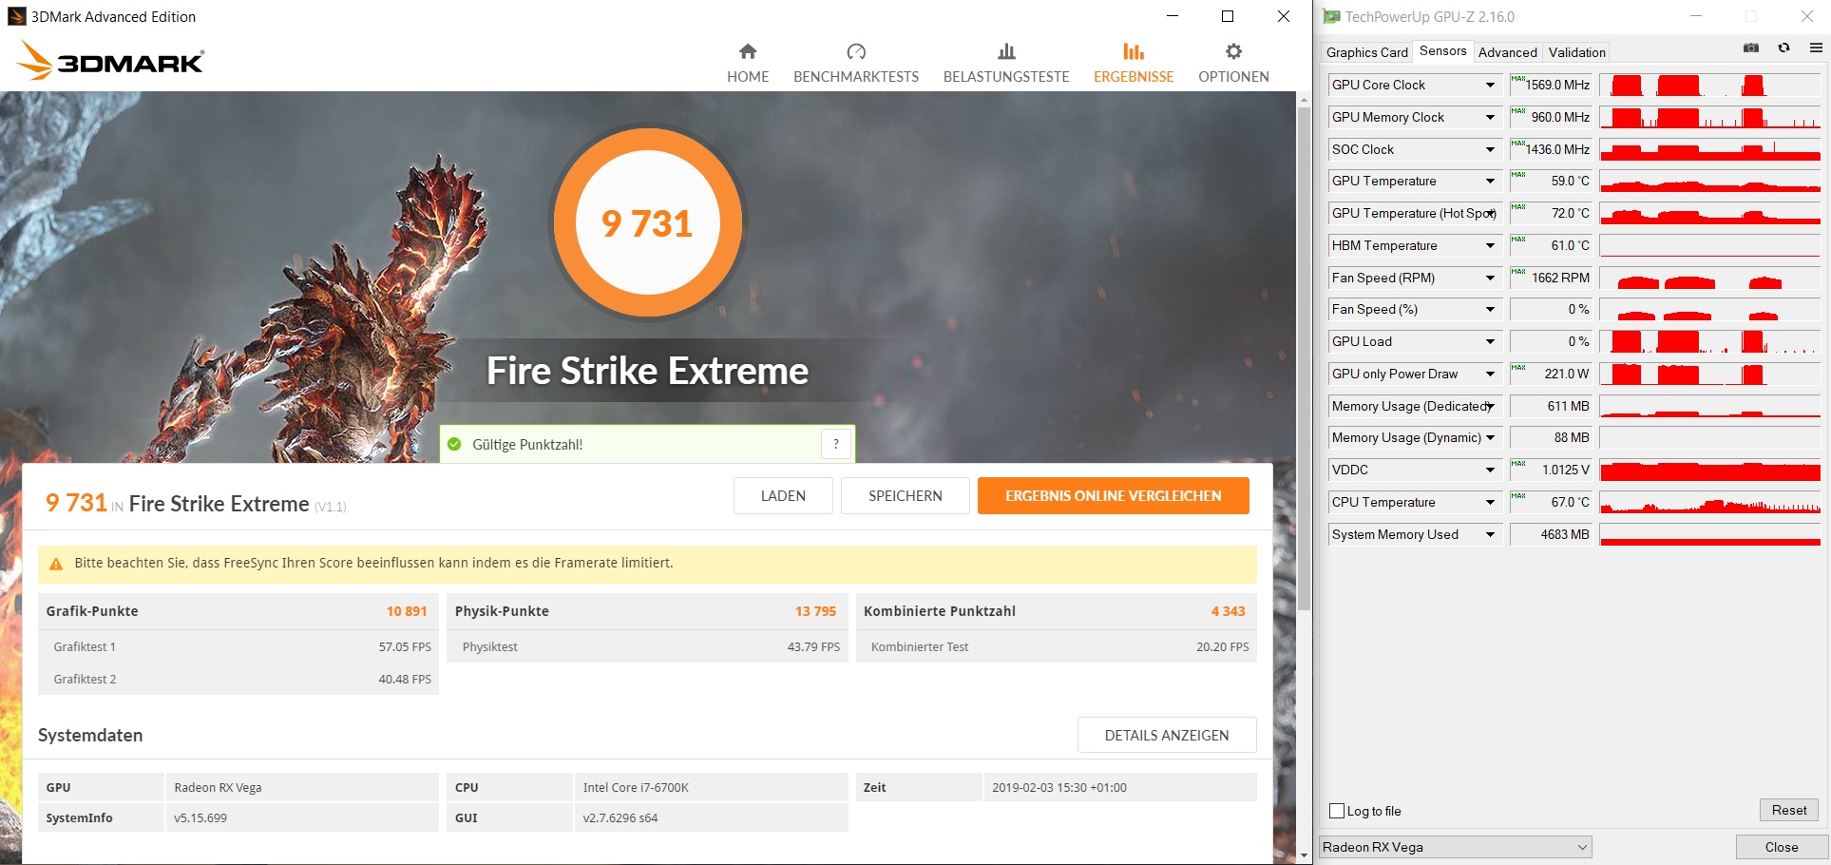Click the Fan Speed (RPM) history graph

tap(1710, 279)
